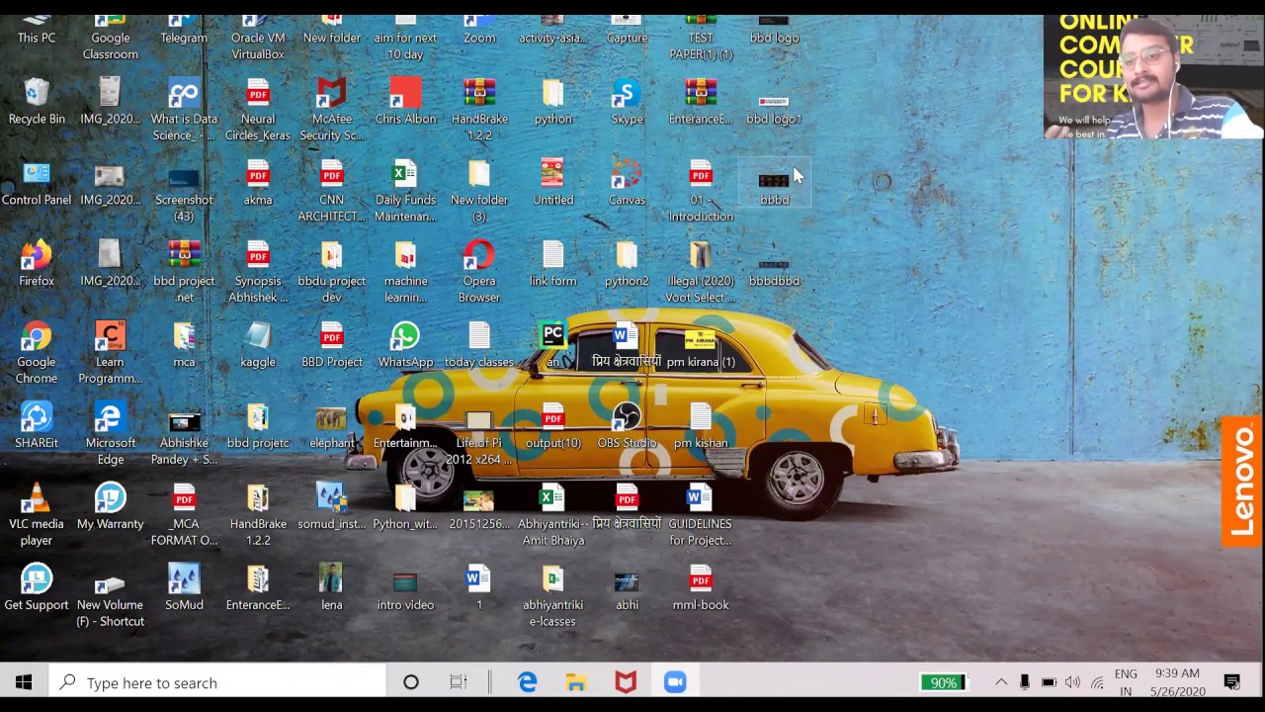Open GUIDELINES for Project Word document
This screenshot has height=712, width=1265.
click(701, 515)
